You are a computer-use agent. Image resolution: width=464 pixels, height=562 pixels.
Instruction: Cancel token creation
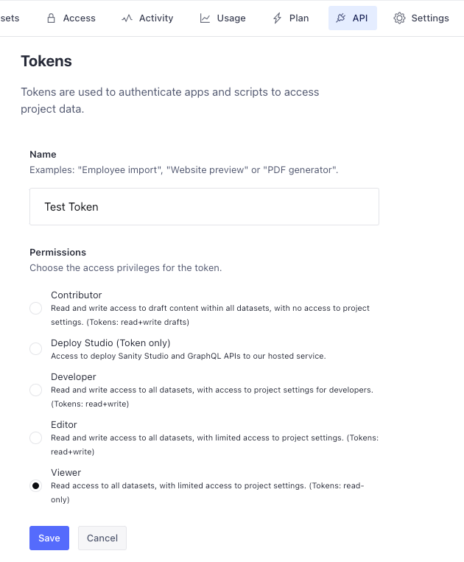click(x=102, y=538)
